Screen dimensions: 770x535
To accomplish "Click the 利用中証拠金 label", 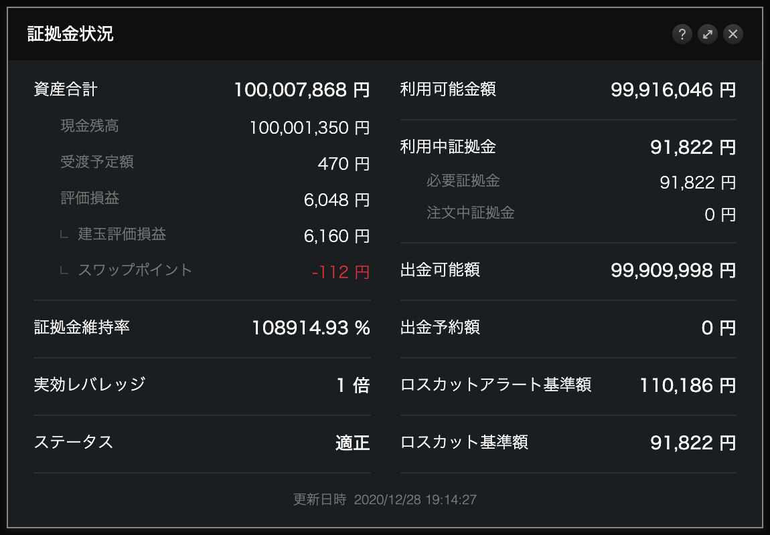I will [x=448, y=146].
